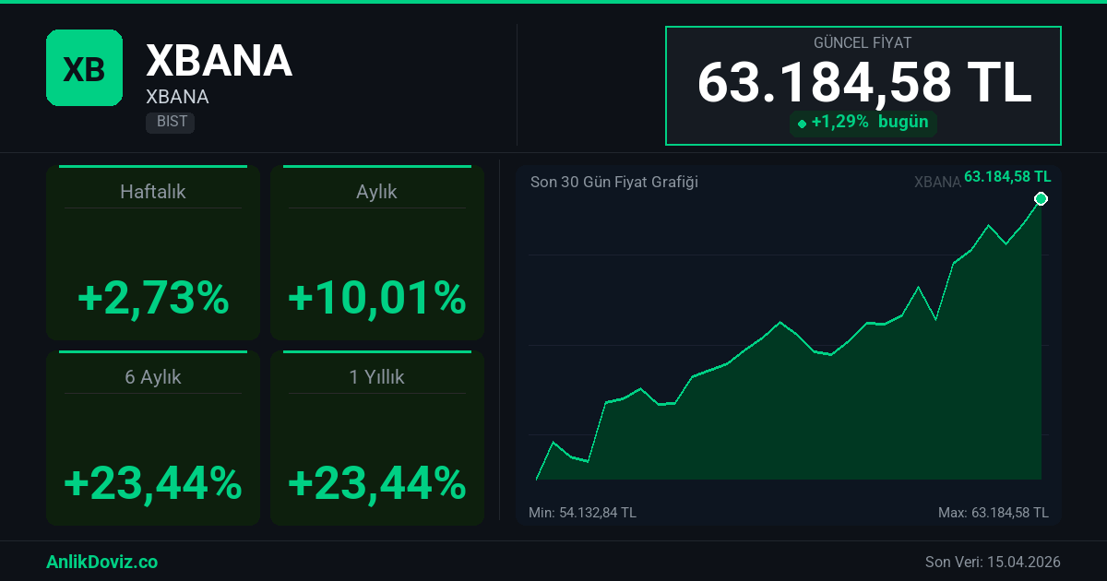Select the large current price 63.184,58 TL
Image resolution: width=1107 pixels, height=581 pixels.
[863, 83]
